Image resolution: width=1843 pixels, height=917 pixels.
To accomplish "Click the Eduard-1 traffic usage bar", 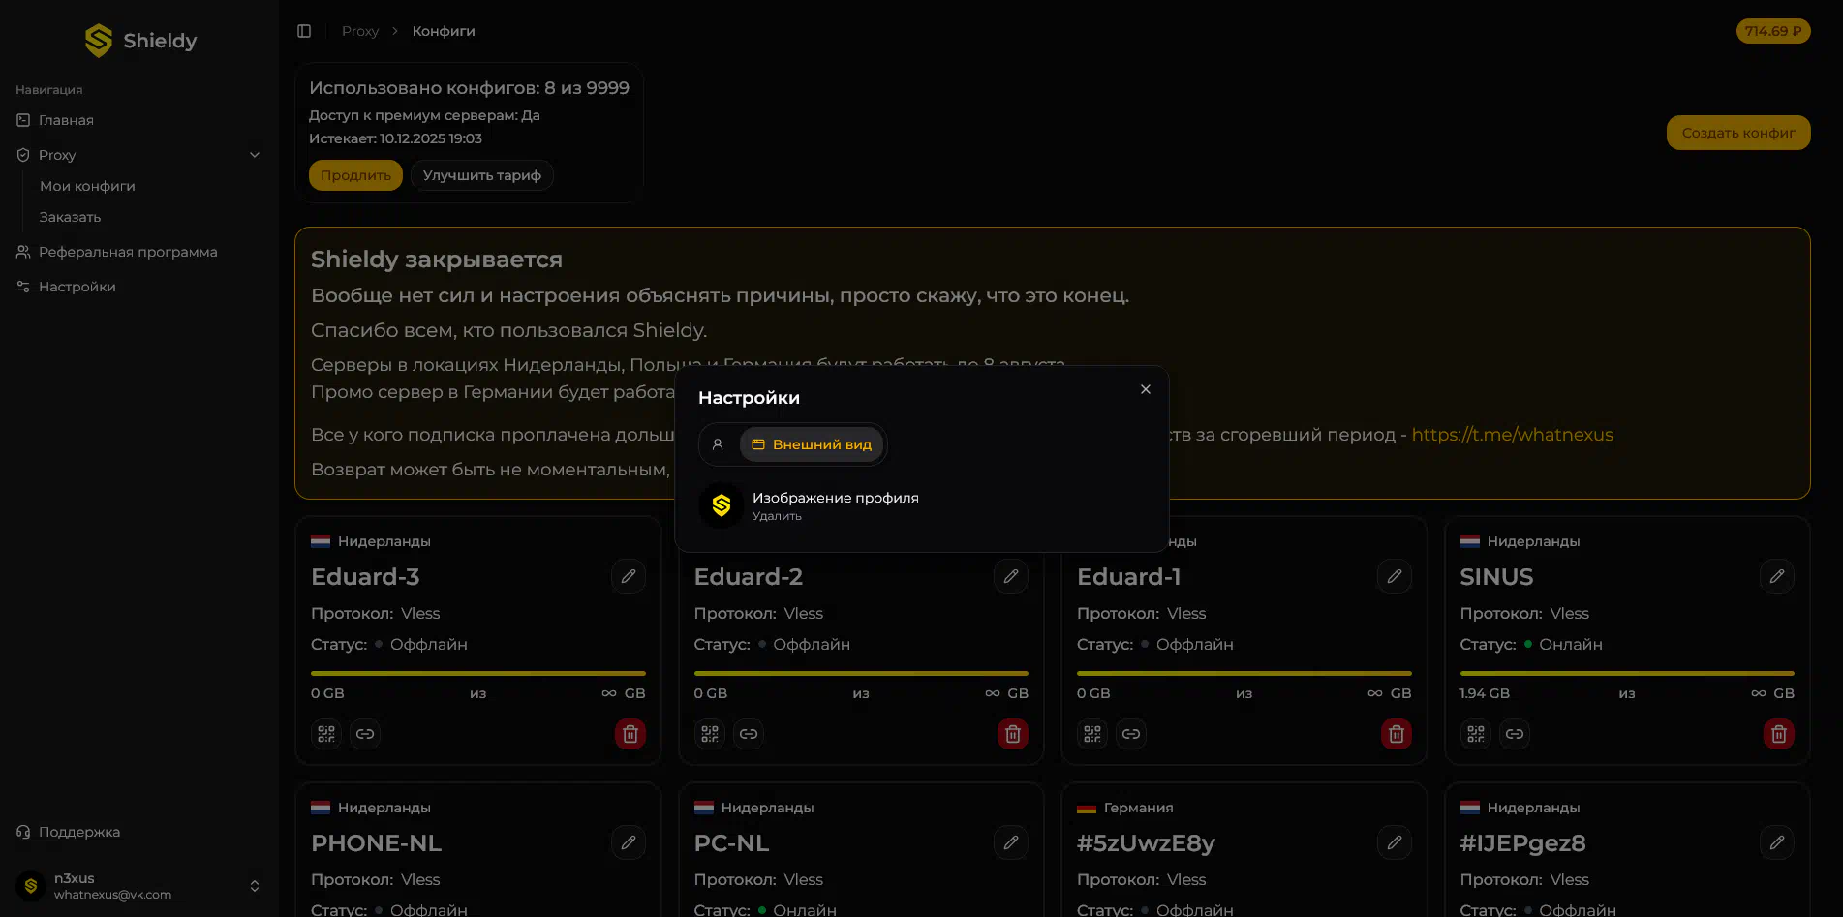I will click(x=1244, y=673).
